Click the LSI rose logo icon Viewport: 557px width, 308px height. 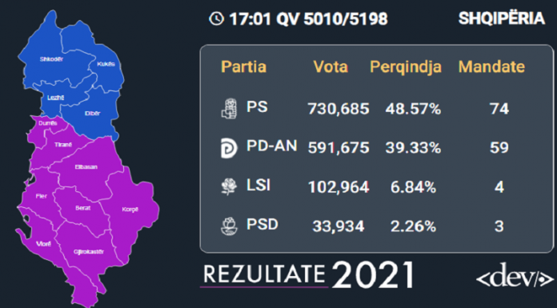tap(229, 187)
